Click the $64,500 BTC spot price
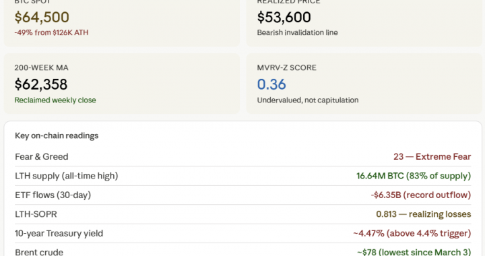485x256 pixels. coord(42,18)
